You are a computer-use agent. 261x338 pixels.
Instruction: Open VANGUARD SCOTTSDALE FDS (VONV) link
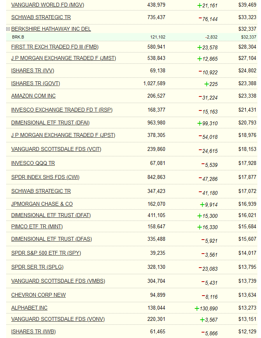(58, 319)
